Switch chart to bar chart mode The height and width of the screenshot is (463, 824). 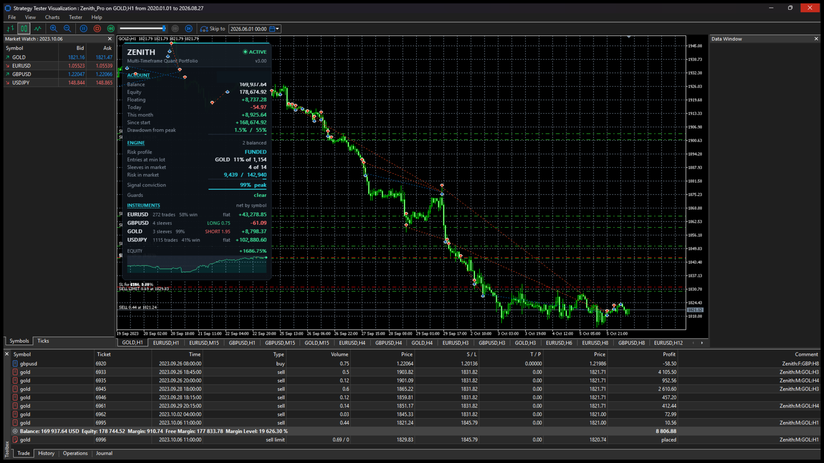click(10, 29)
